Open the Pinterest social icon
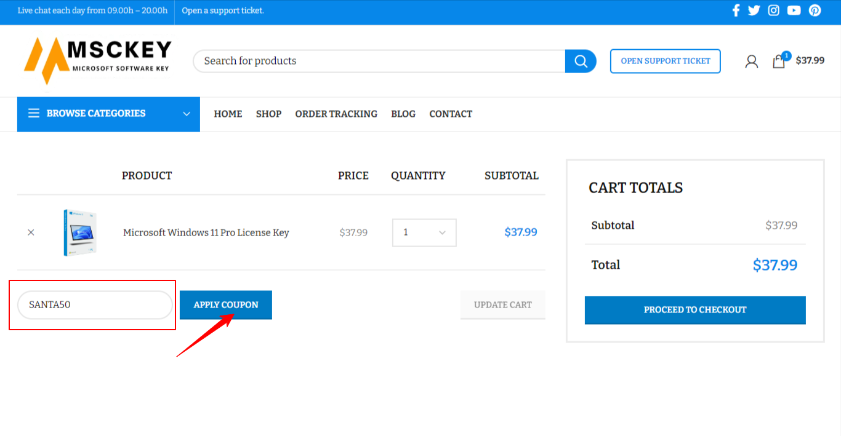Viewport: 841px width, 436px height. pyautogui.click(x=815, y=10)
